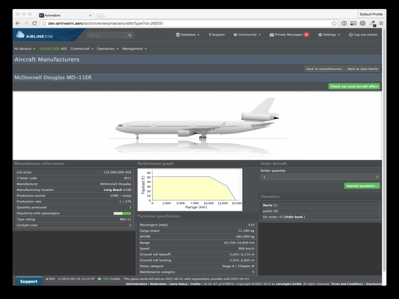
Task: Open the Commercial menu
Action: (x=82, y=48)
